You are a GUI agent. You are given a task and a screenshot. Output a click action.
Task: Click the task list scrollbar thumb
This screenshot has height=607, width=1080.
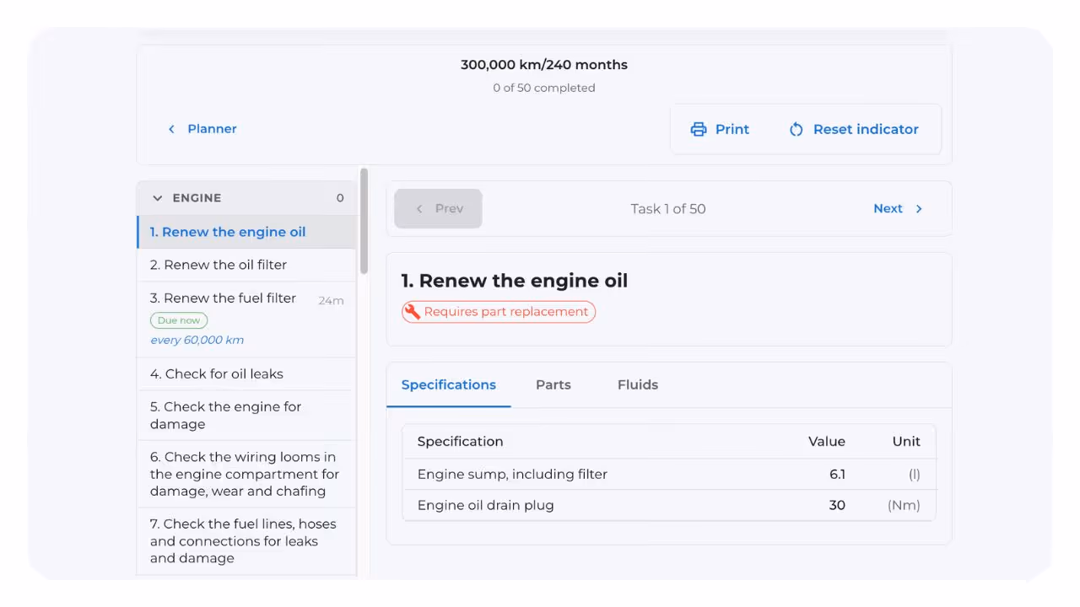[364, 221]
